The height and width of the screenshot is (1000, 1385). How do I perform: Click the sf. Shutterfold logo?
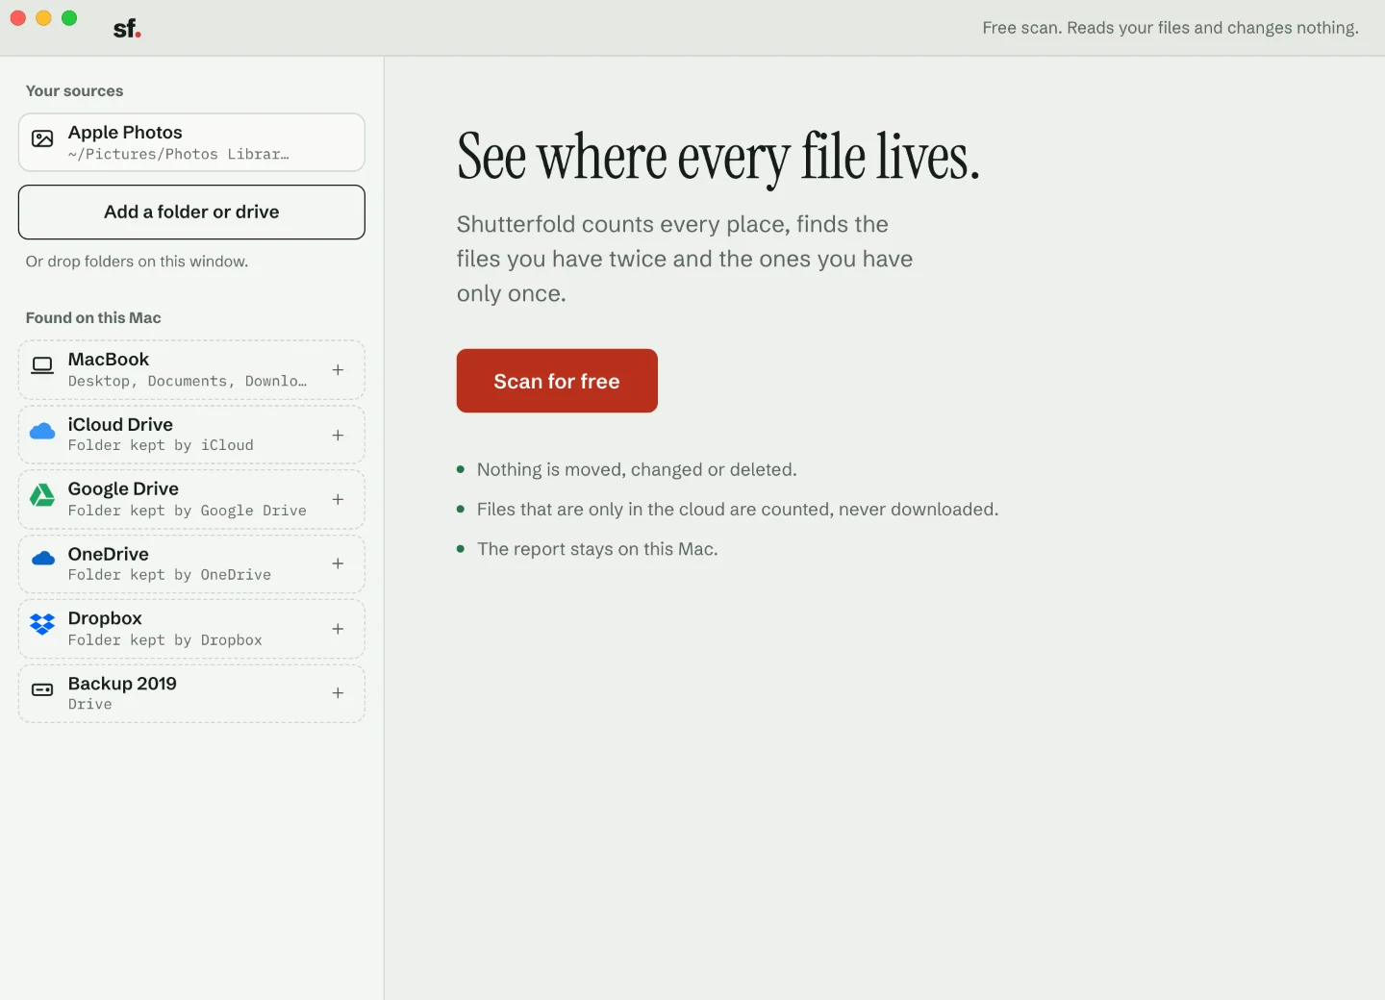[x=127, y=29]
